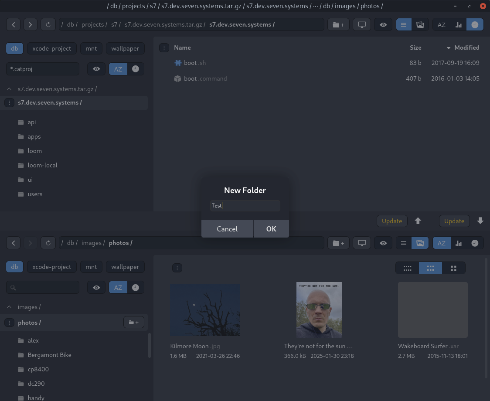Click new folder icon in top pane toolbar
490x401 pixels.
pos(338,25)
